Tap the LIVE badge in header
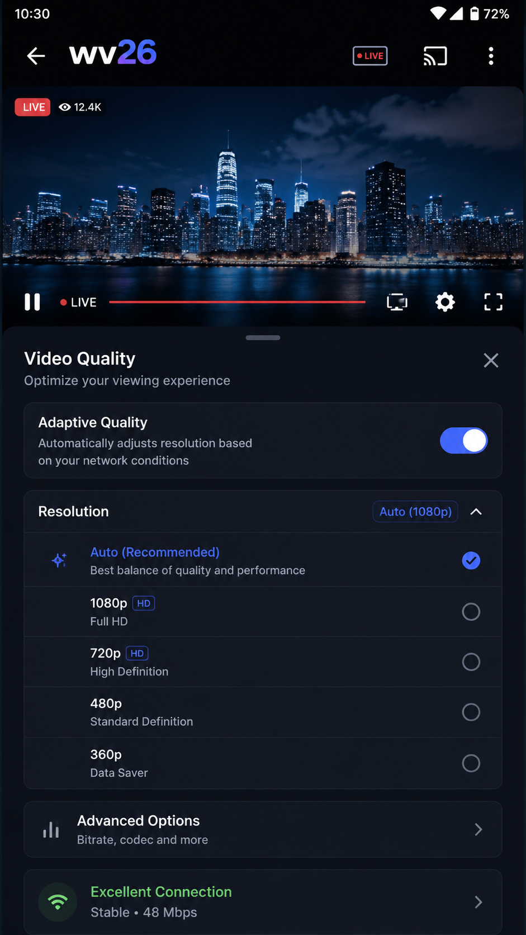The width and height of the screenshot is (526, 935). tap(370, 56)
